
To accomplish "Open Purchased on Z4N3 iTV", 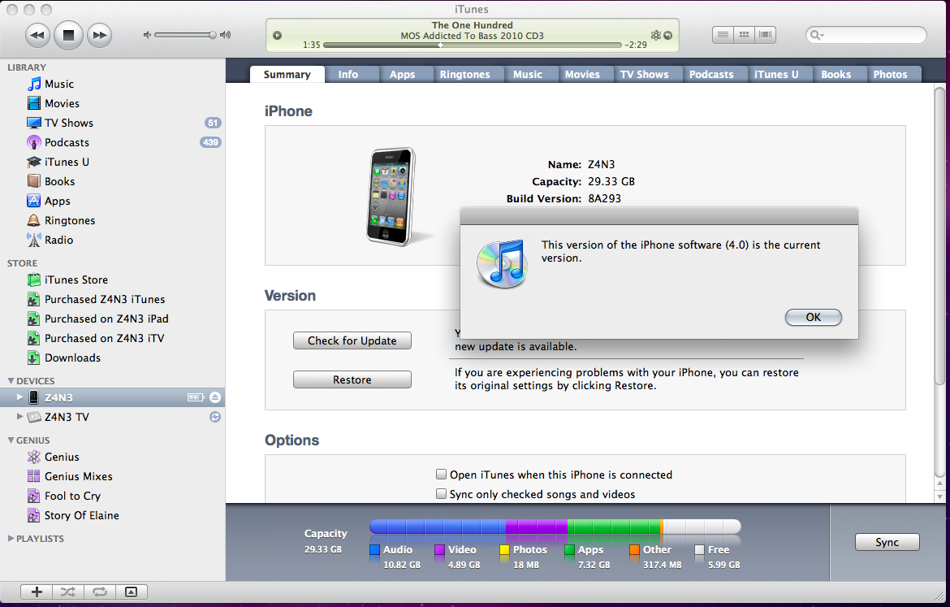I will (x=104, y=338).
